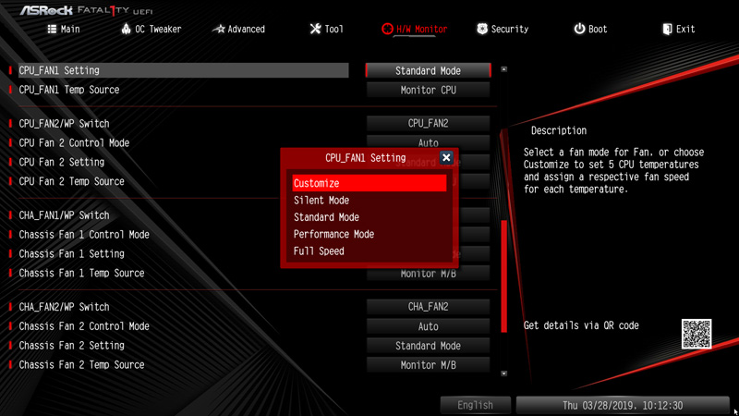The height and width of the screenshot is (416, 739).
Task: Pick Performance Mode option
Action: (369, 234)
